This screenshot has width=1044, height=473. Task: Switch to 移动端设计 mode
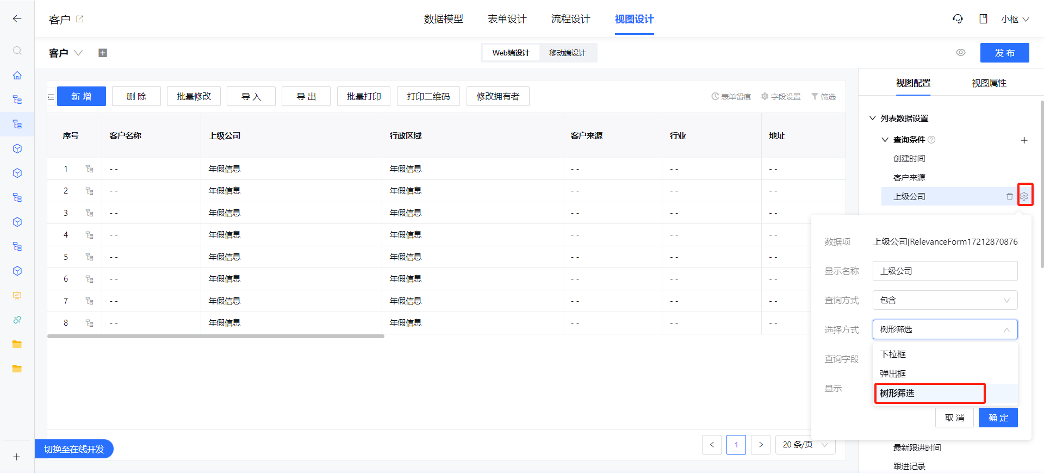pos(568,53)
